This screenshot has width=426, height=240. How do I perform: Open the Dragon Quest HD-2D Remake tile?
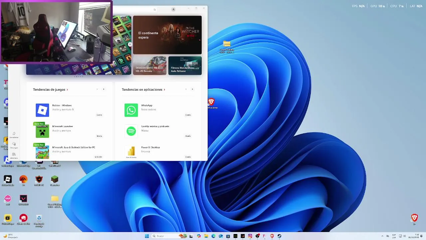click(x=150, y=65)
